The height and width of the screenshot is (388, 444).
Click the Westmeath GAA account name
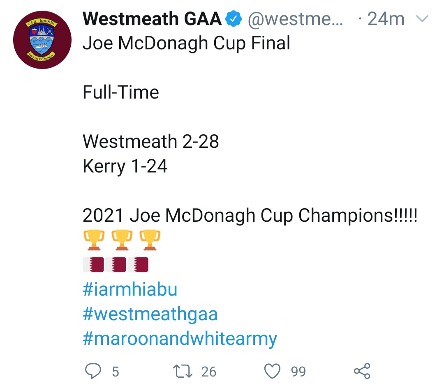pyautogui.click(x=152, y=18)
